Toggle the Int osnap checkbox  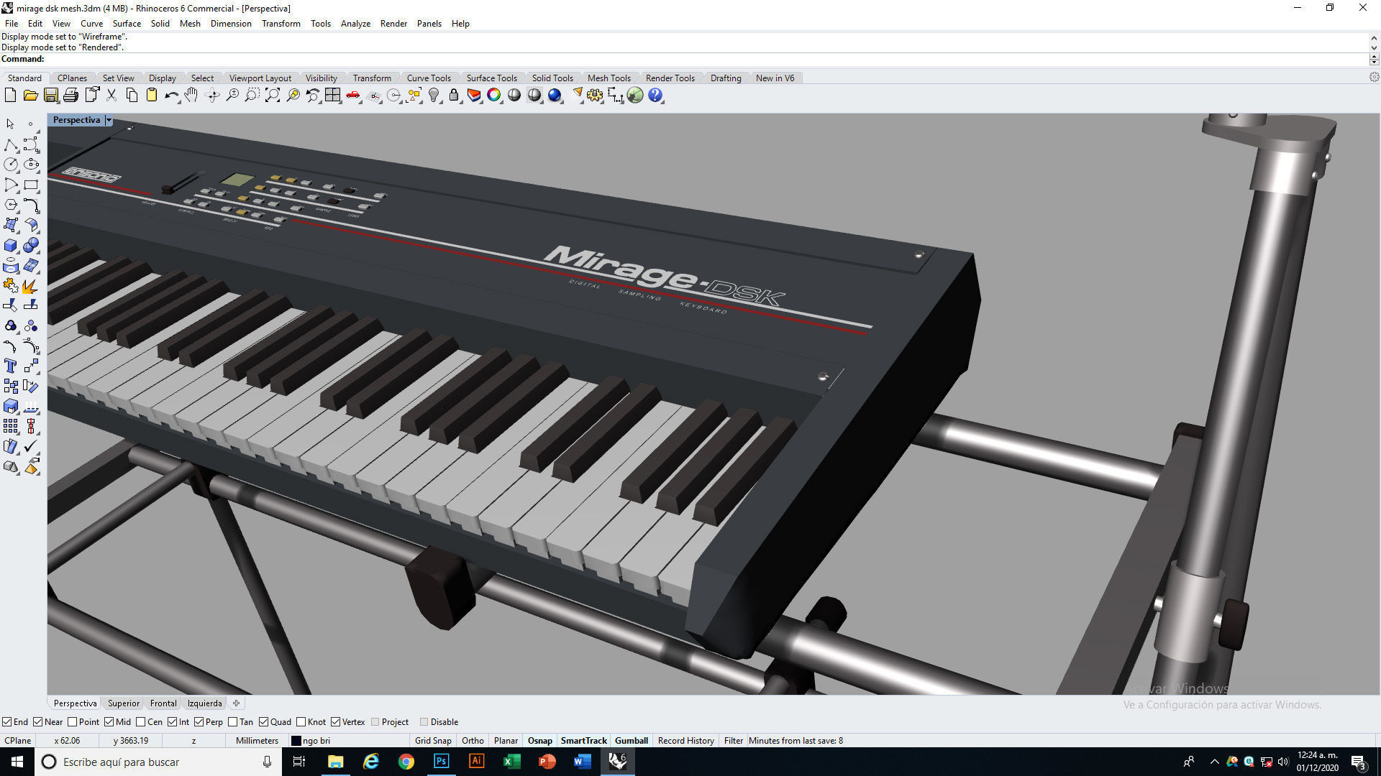pos(172,722)
